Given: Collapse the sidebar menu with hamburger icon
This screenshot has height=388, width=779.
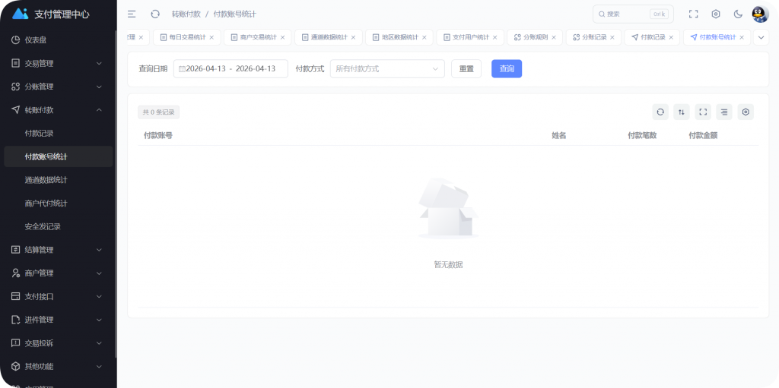Looking at the screenshot, I should [132, 14].
